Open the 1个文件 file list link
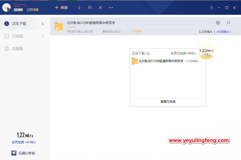 coord(136,32)
